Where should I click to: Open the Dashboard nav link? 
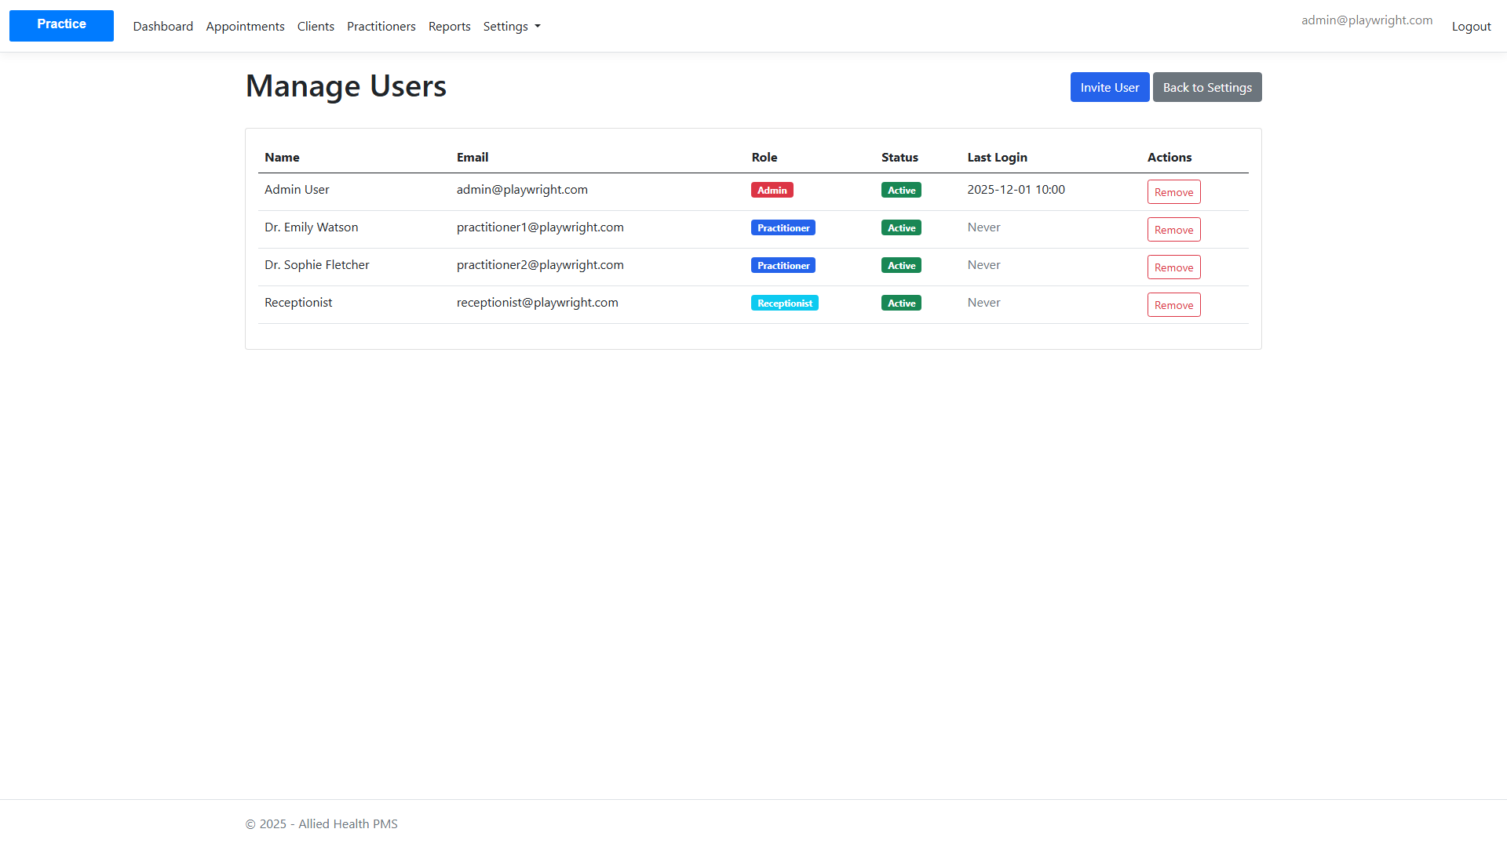coord(163,26)
